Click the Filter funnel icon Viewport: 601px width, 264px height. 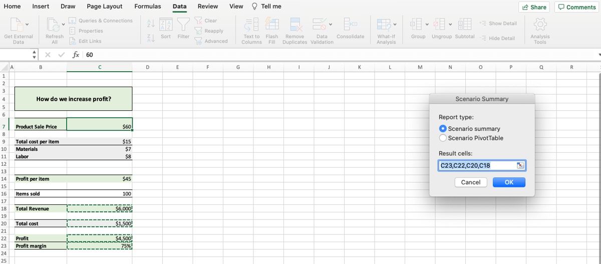tap(184, 24)
